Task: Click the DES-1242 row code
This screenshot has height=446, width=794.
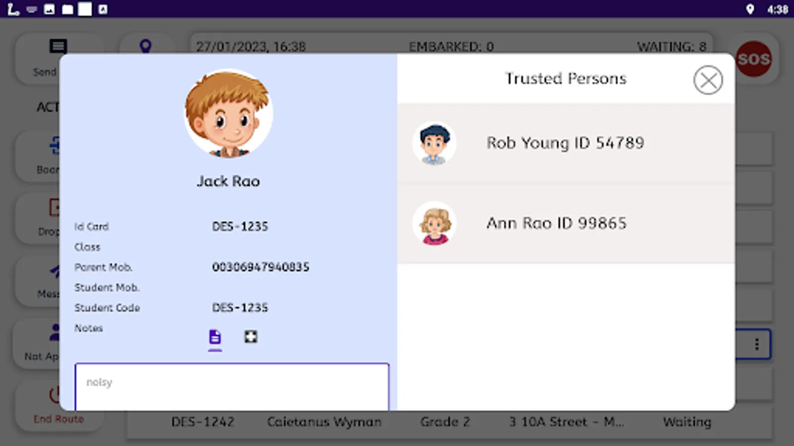Action: [x=202, y=422]
